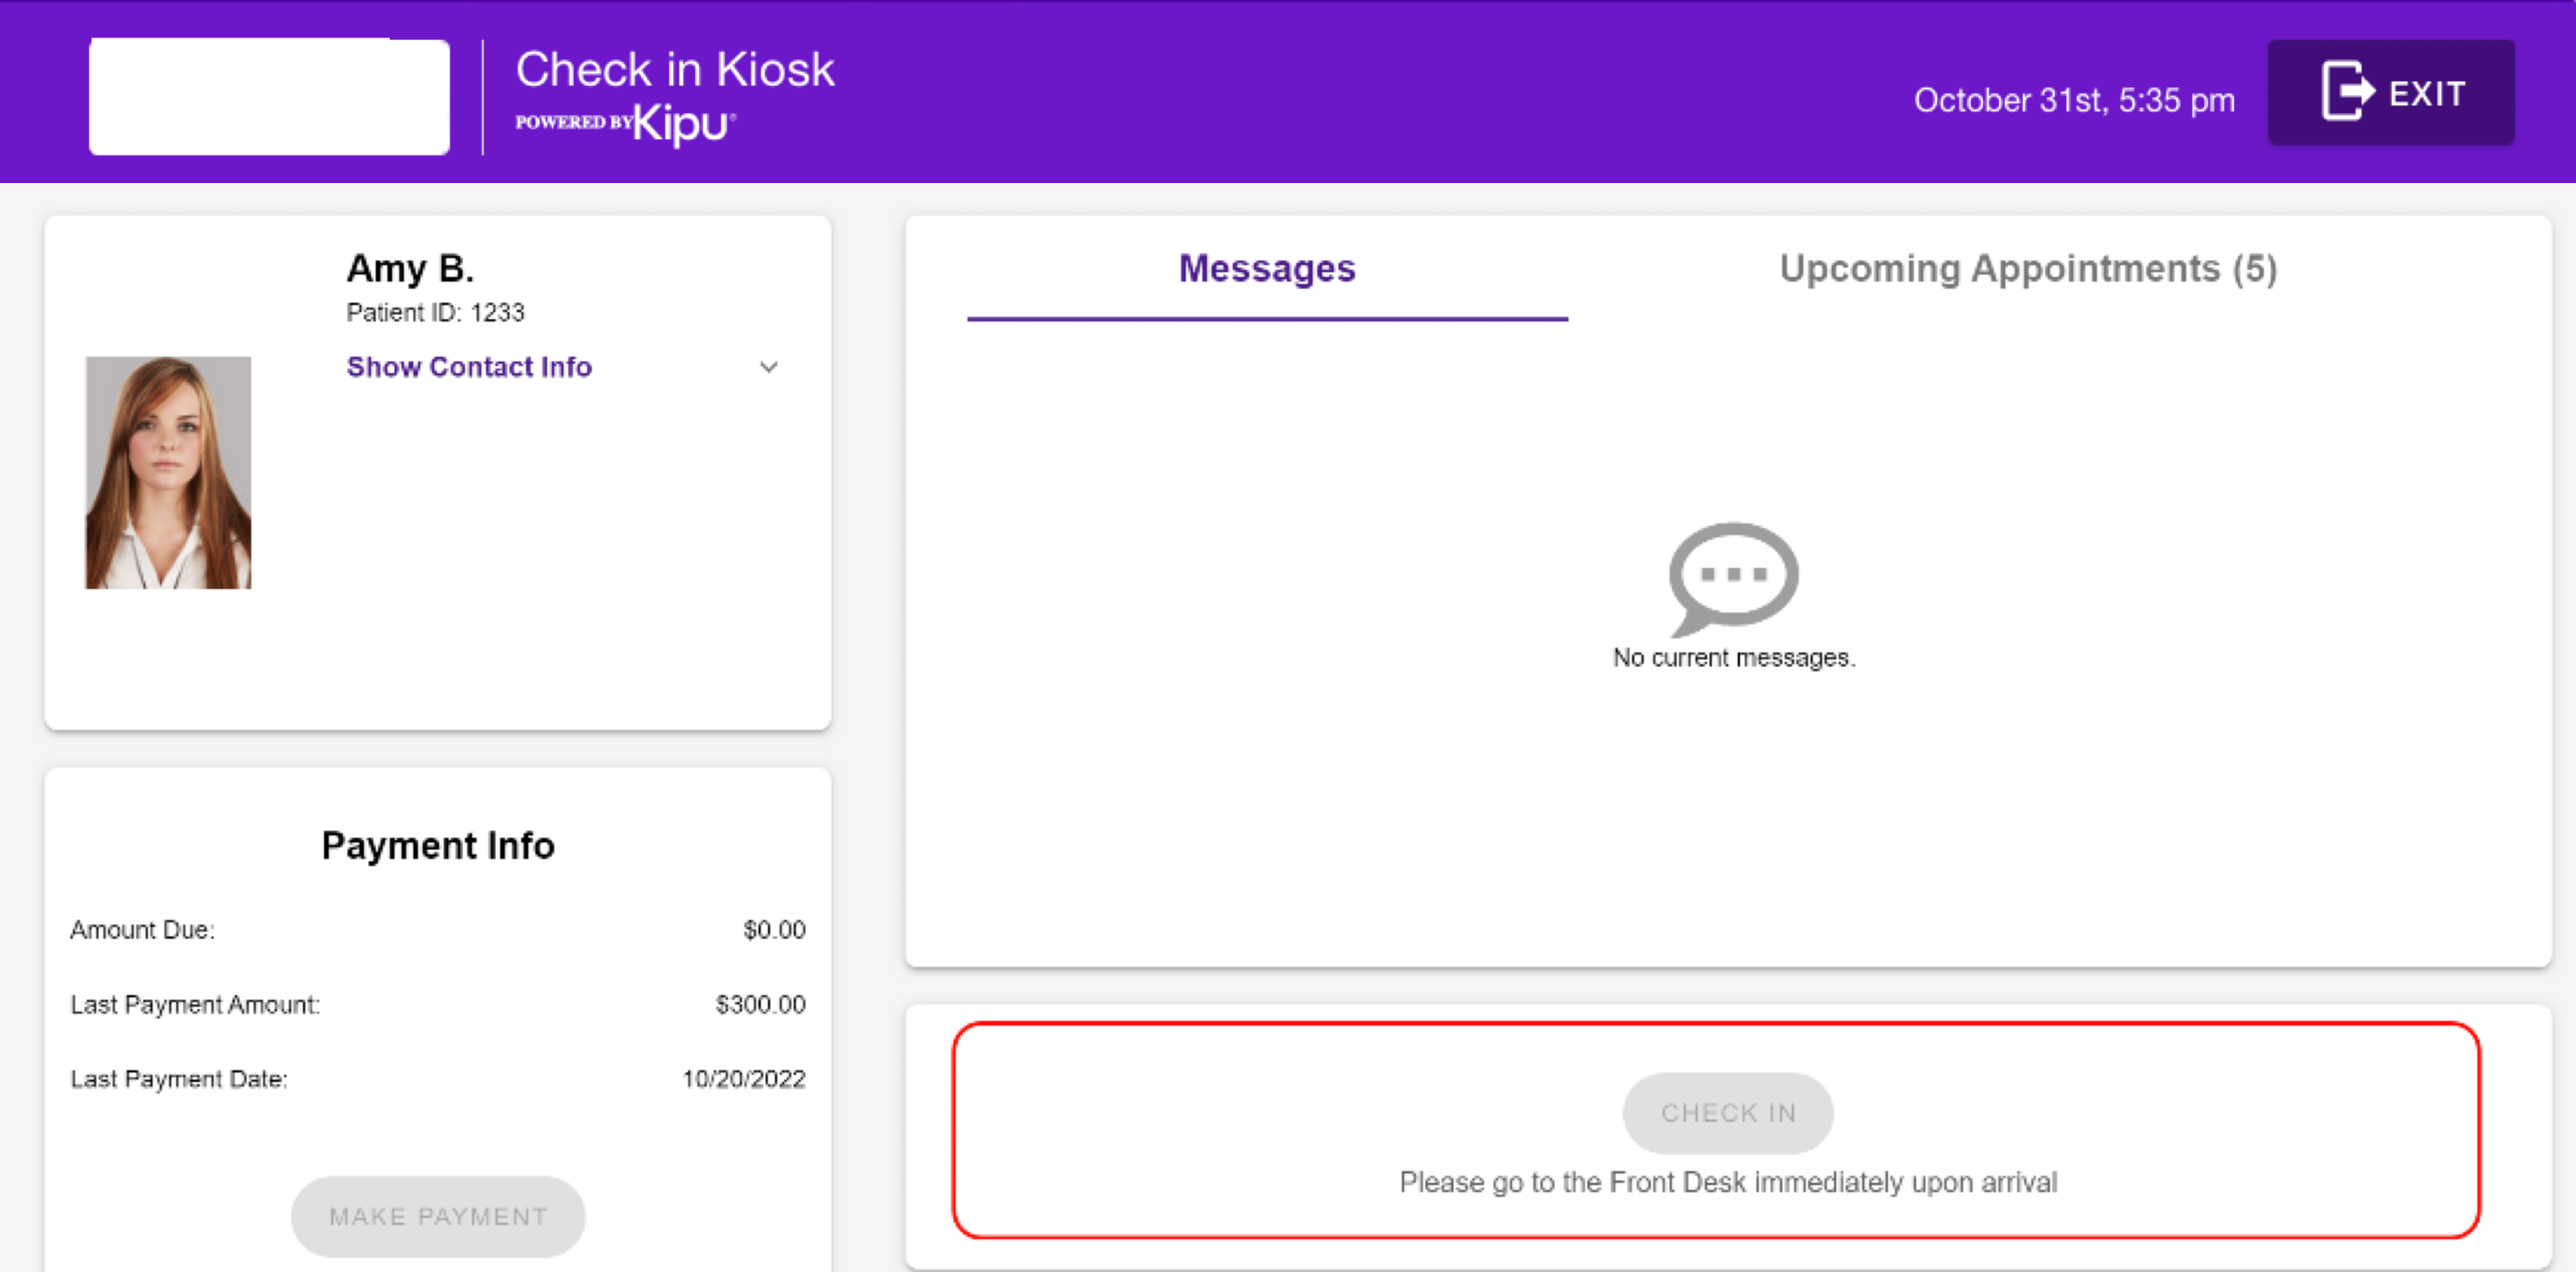Click the Payment Info heading
The width and height of the screenshot is (2576, 1272).
pyautogui.click(x=437, y=846)
